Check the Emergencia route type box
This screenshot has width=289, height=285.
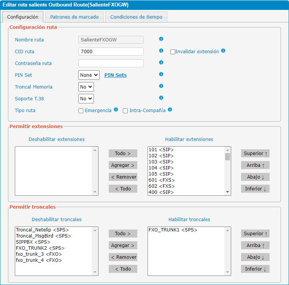point(81,111)
